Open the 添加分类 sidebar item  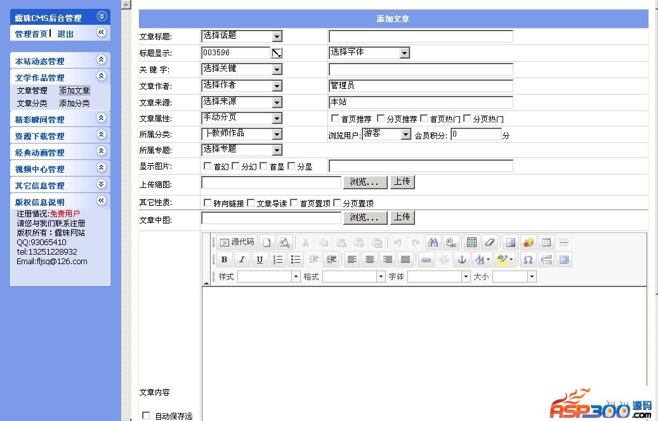[74, 103]
